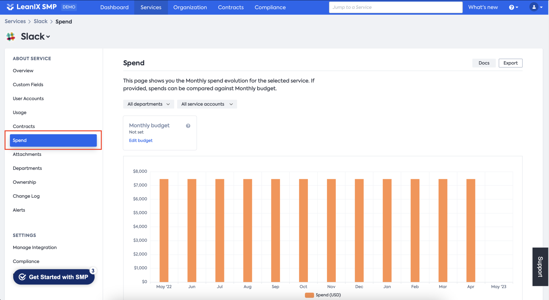This screenshot has height=300, width=549.
Task: Click the Sep spend bar
Action: 276,231
